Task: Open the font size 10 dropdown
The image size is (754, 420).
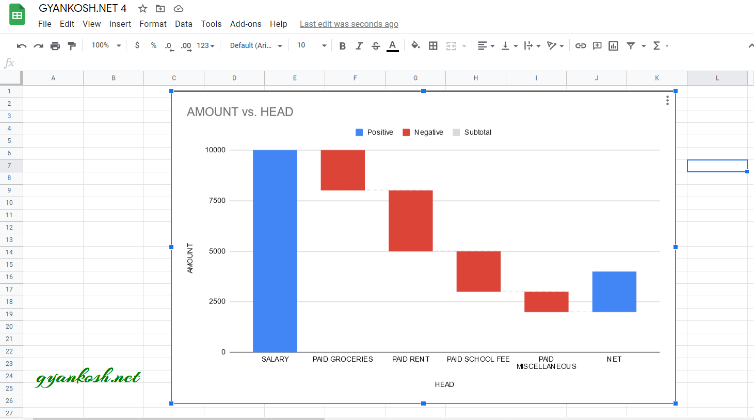Action: [311, 45]
